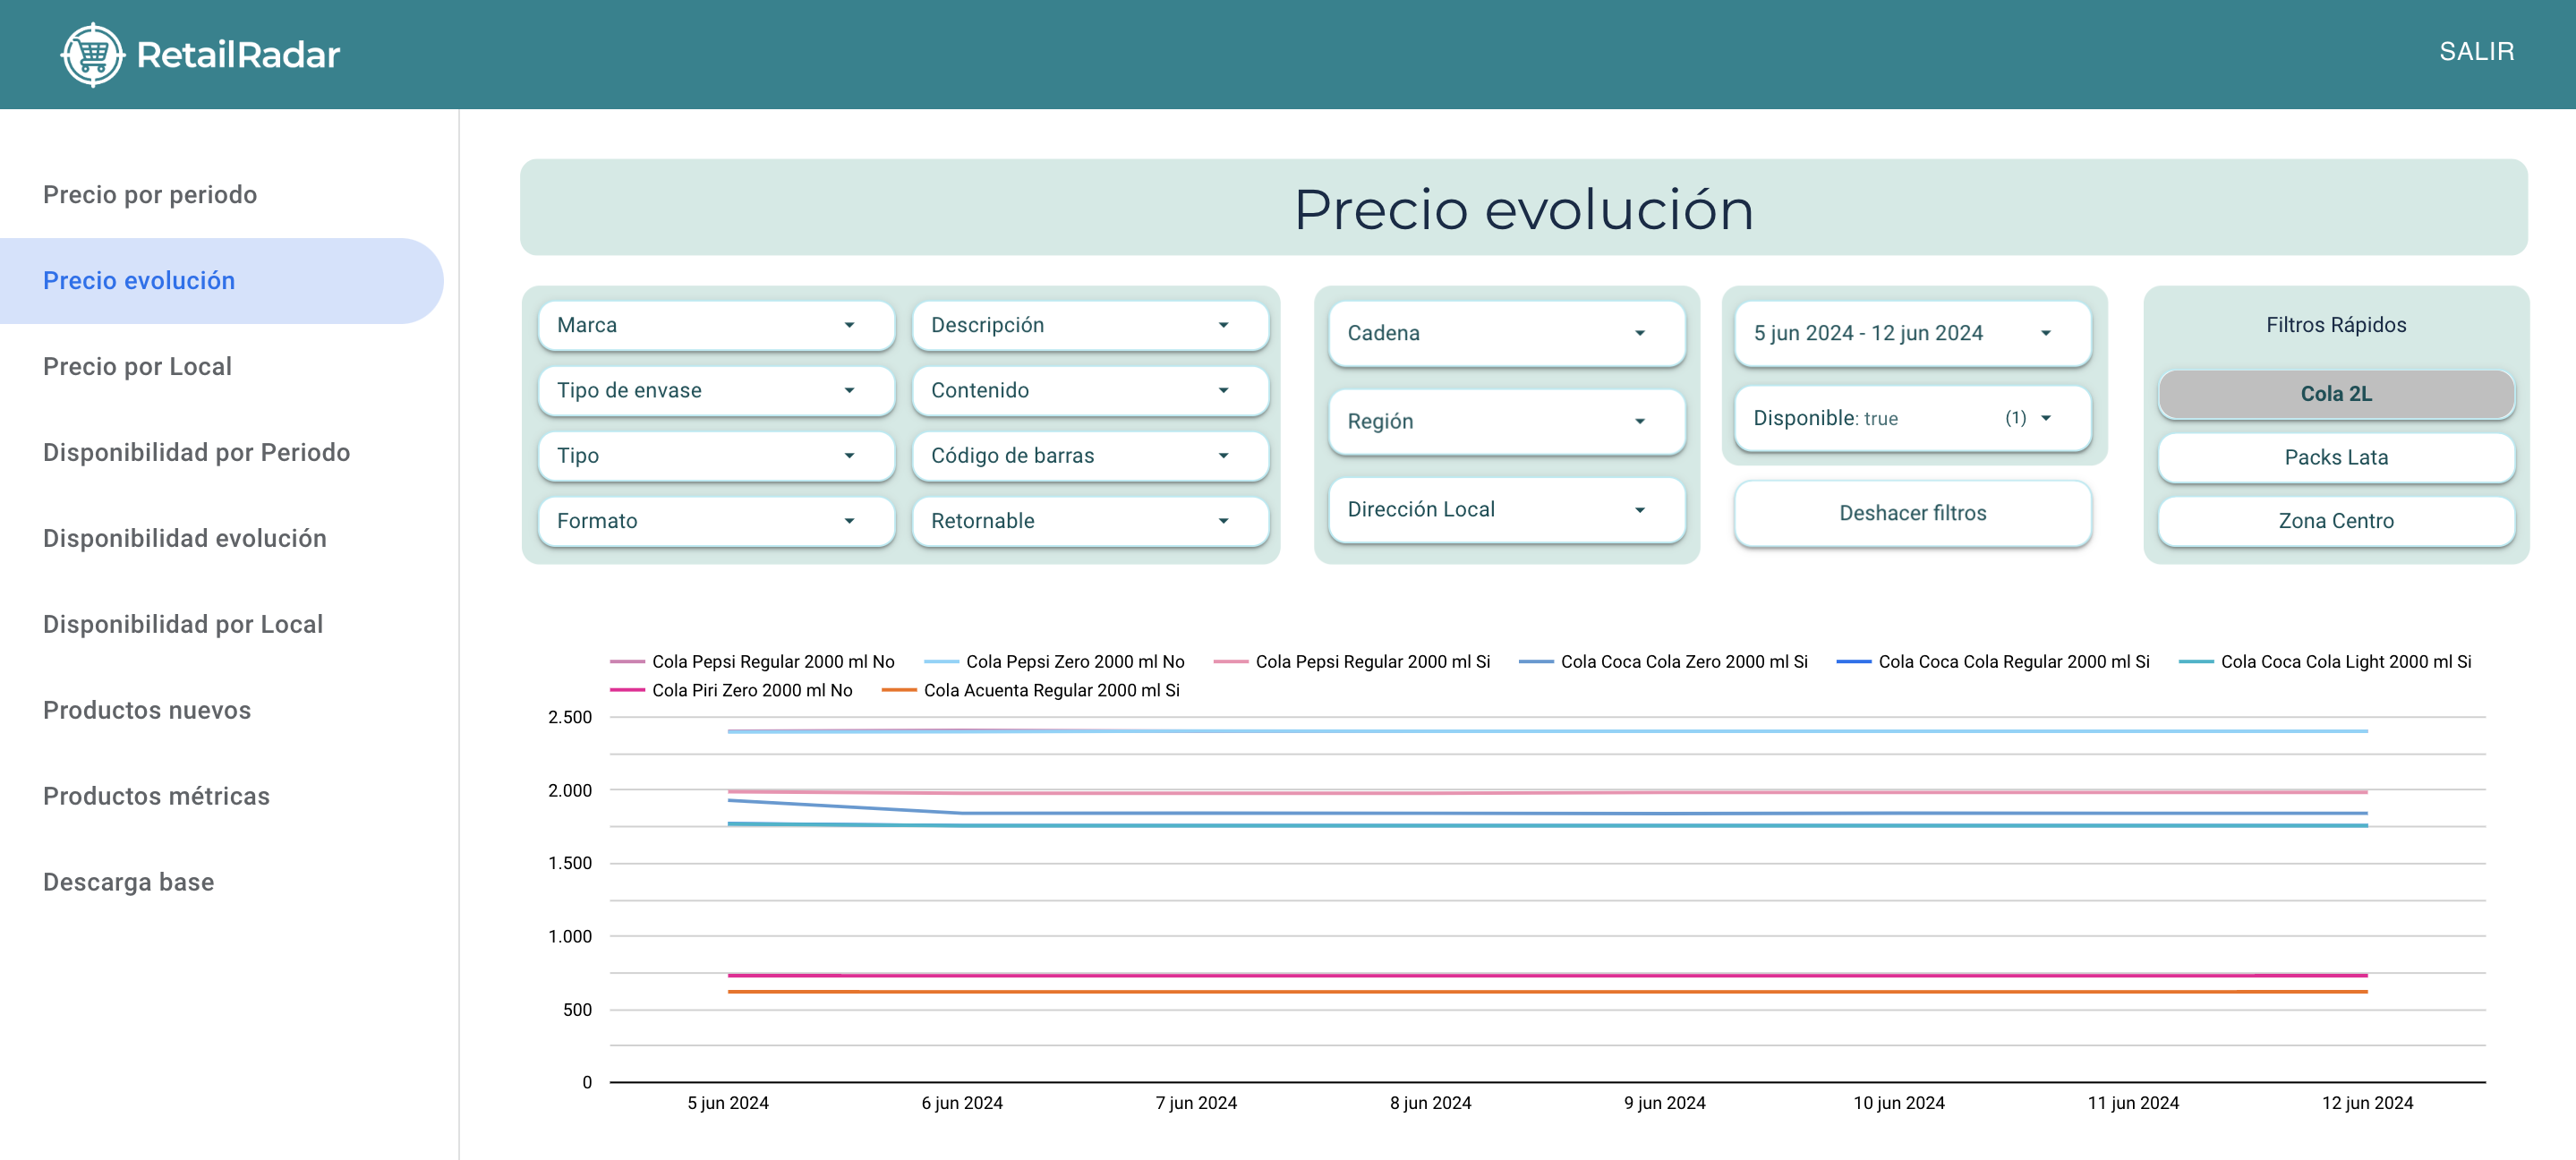Open the Precio por periodo page
The width and height of the screenshot is (2576, 1160).
coord(150,195)
